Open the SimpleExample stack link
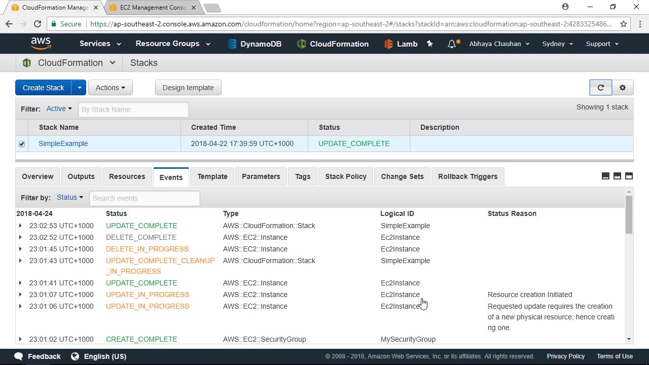 coord(63,143)
